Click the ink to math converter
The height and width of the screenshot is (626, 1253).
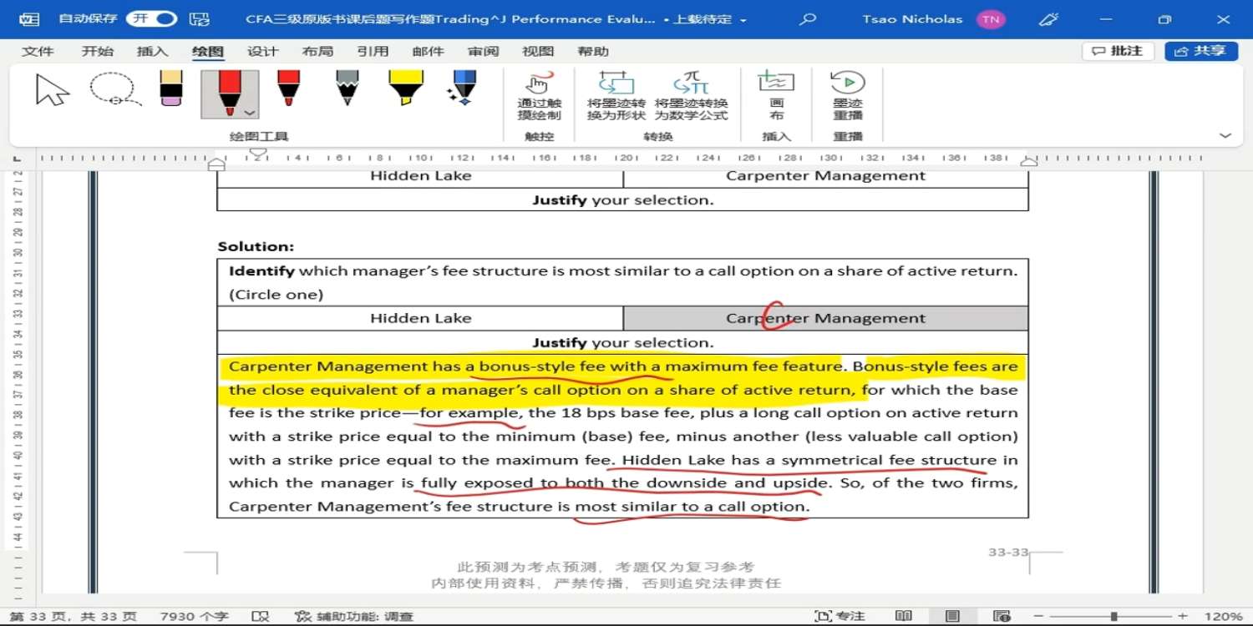pos(691,96)
